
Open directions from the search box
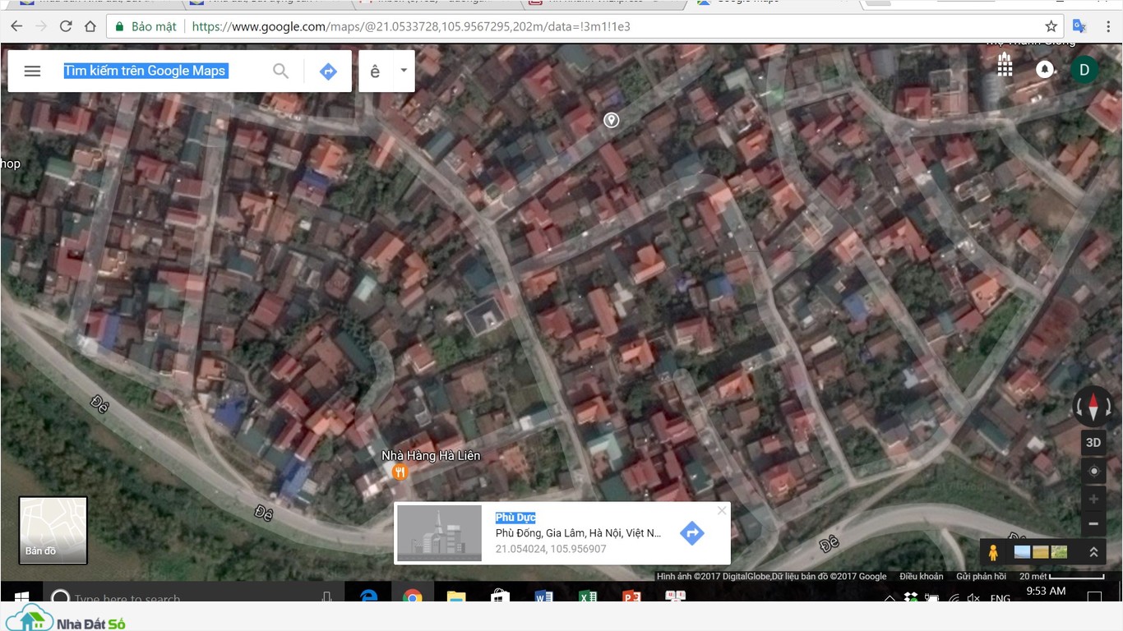coord(327,71)
